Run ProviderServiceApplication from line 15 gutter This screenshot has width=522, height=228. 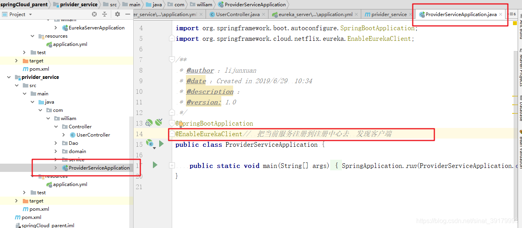pos(161,144)
